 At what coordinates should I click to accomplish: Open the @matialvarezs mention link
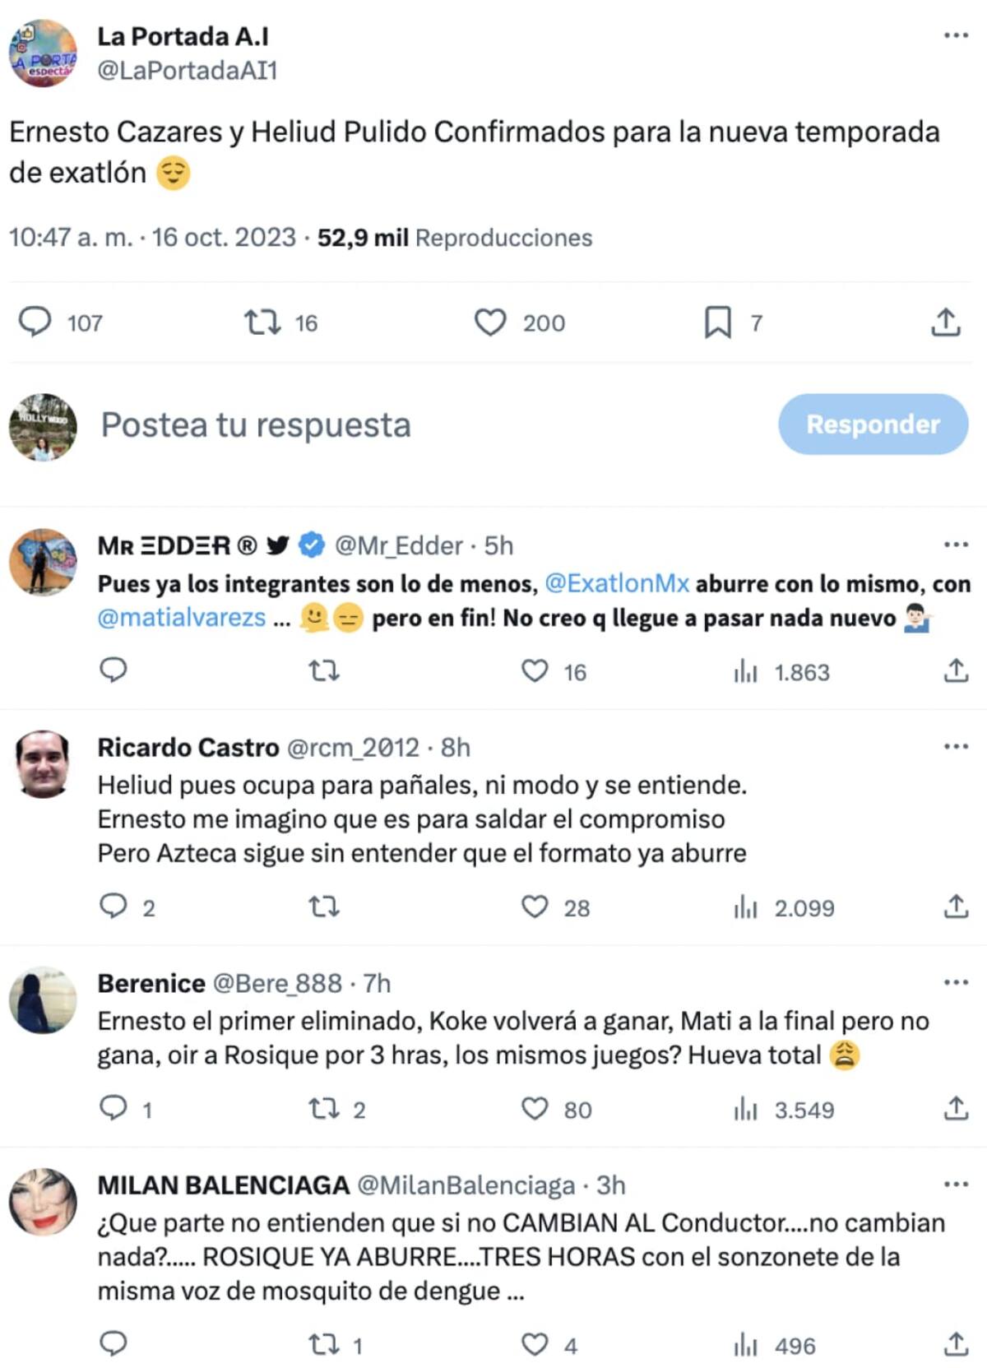coord(182,618)
